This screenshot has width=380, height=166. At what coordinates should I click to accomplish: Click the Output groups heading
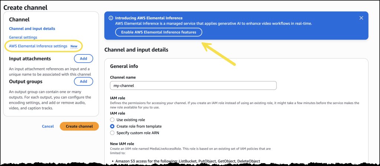26,81
